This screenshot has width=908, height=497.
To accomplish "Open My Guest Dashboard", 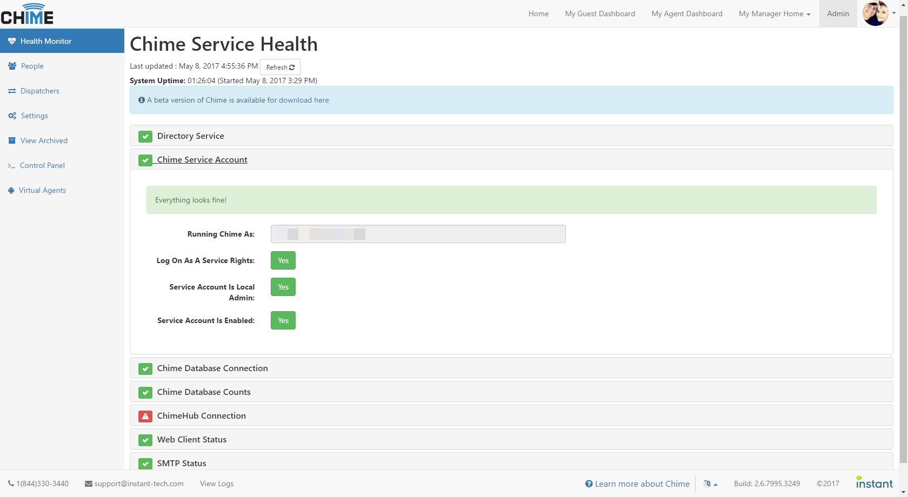I will pyautogui.click(x=600, y=14).
